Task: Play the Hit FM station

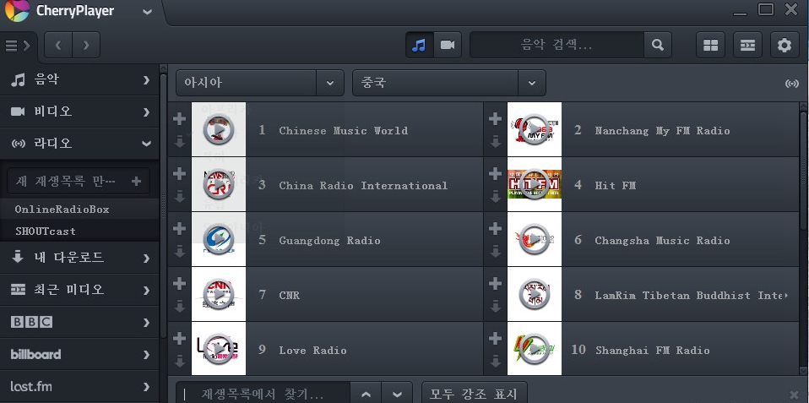Action: point(535,185)
